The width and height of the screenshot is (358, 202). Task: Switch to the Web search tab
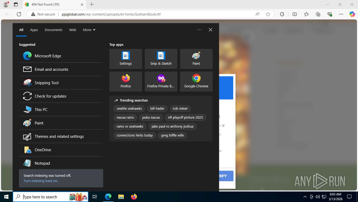[x=73, y=30]
